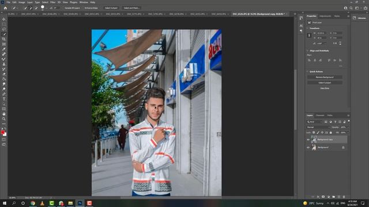The width and height of the screenshot is (369, 207).
Task: Collapse the Align and Distribute section
Action: (307, 51)
